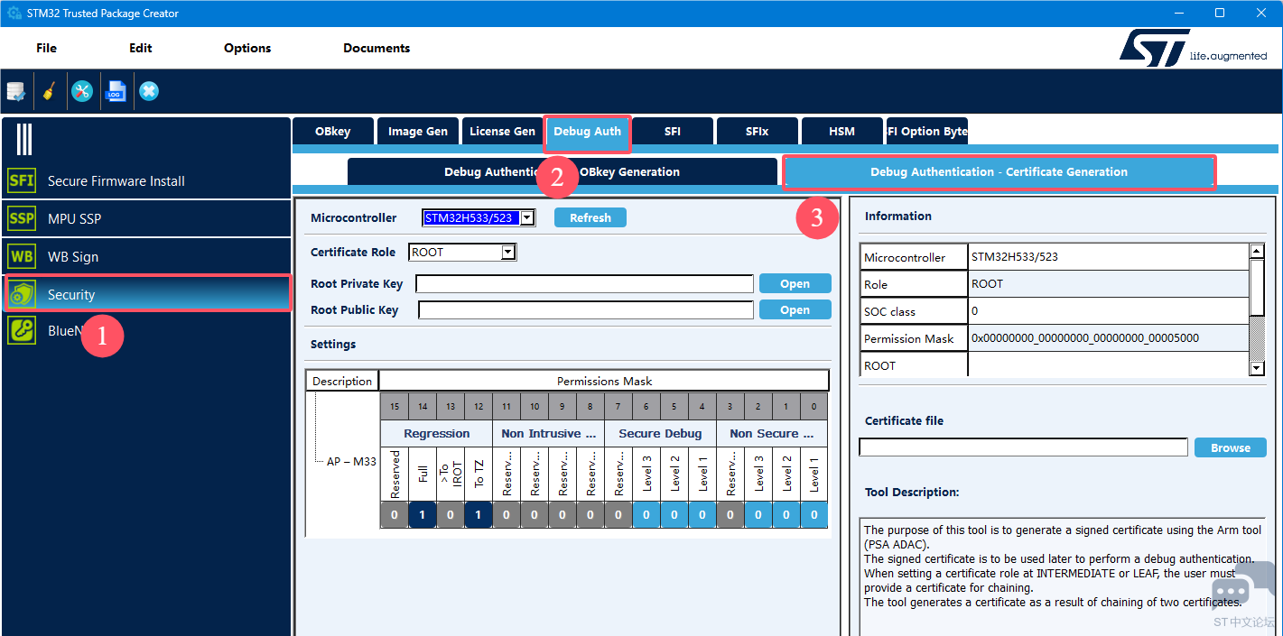The width and height of the screenshot is (1283, 636).
Task: Click the broom clean toolbar icon
Action: pyautogui.click(x=50, y=91)
